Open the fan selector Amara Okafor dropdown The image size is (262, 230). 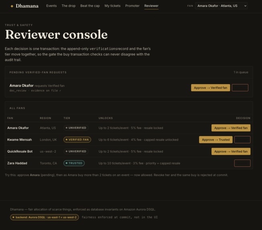(221, 6)
